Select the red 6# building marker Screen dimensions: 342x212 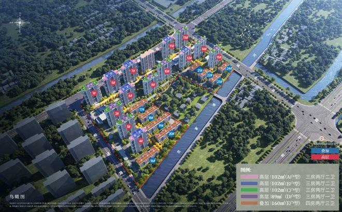pos(130,95)
